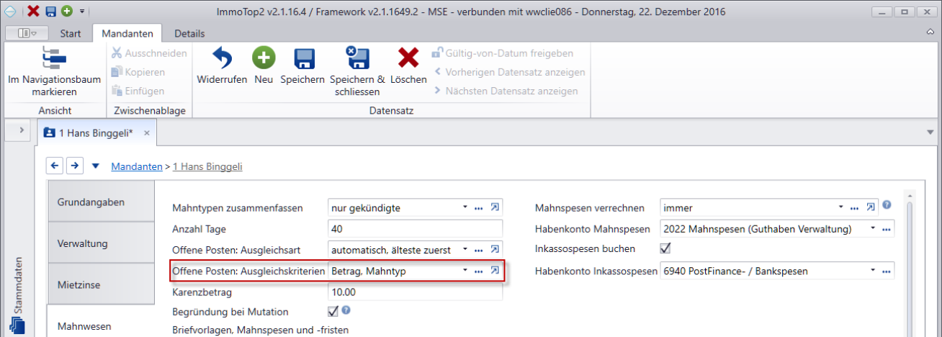
Task: Click the open-link icon for Offene Posten: Ausgleichsart
Action: [495, 249]
